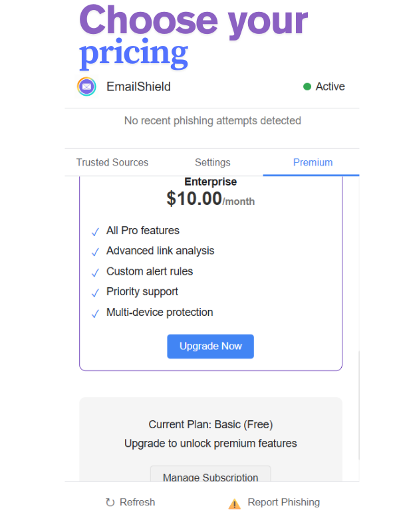Select the Premium tab
The width and height of the screenshot is (399, 532).
pos(313,162)
